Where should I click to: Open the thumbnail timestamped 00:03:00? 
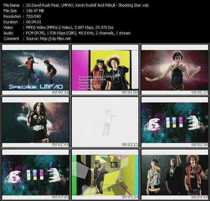point(35,174)
